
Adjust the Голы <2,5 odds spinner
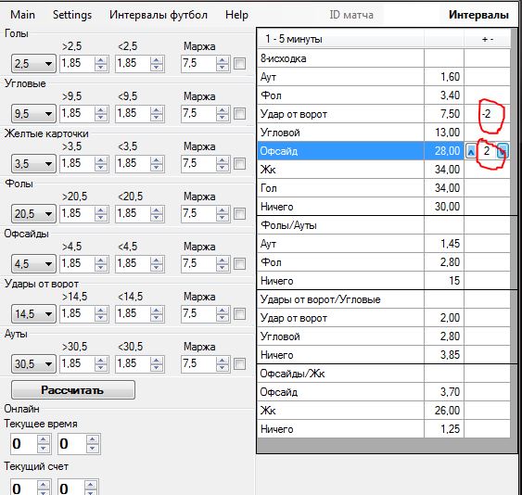tap(157, 63)
